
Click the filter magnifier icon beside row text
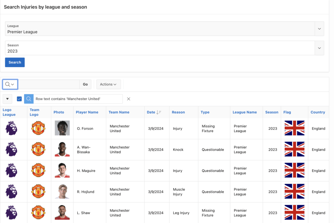(x=29, y=99)
